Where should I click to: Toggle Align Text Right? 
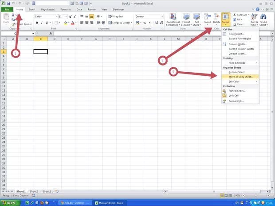pos(91,23)
